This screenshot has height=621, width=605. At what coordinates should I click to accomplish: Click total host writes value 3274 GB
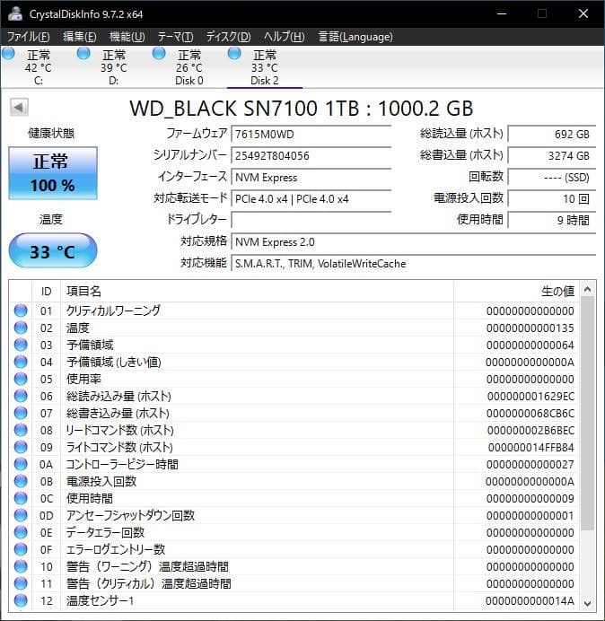coord(551,155)
